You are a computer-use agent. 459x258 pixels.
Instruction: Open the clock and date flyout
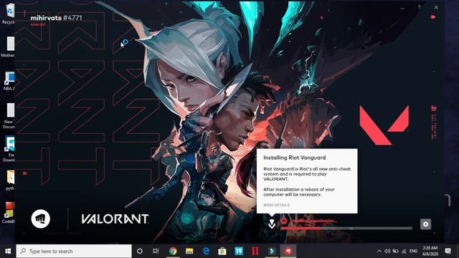pos(430,251)
